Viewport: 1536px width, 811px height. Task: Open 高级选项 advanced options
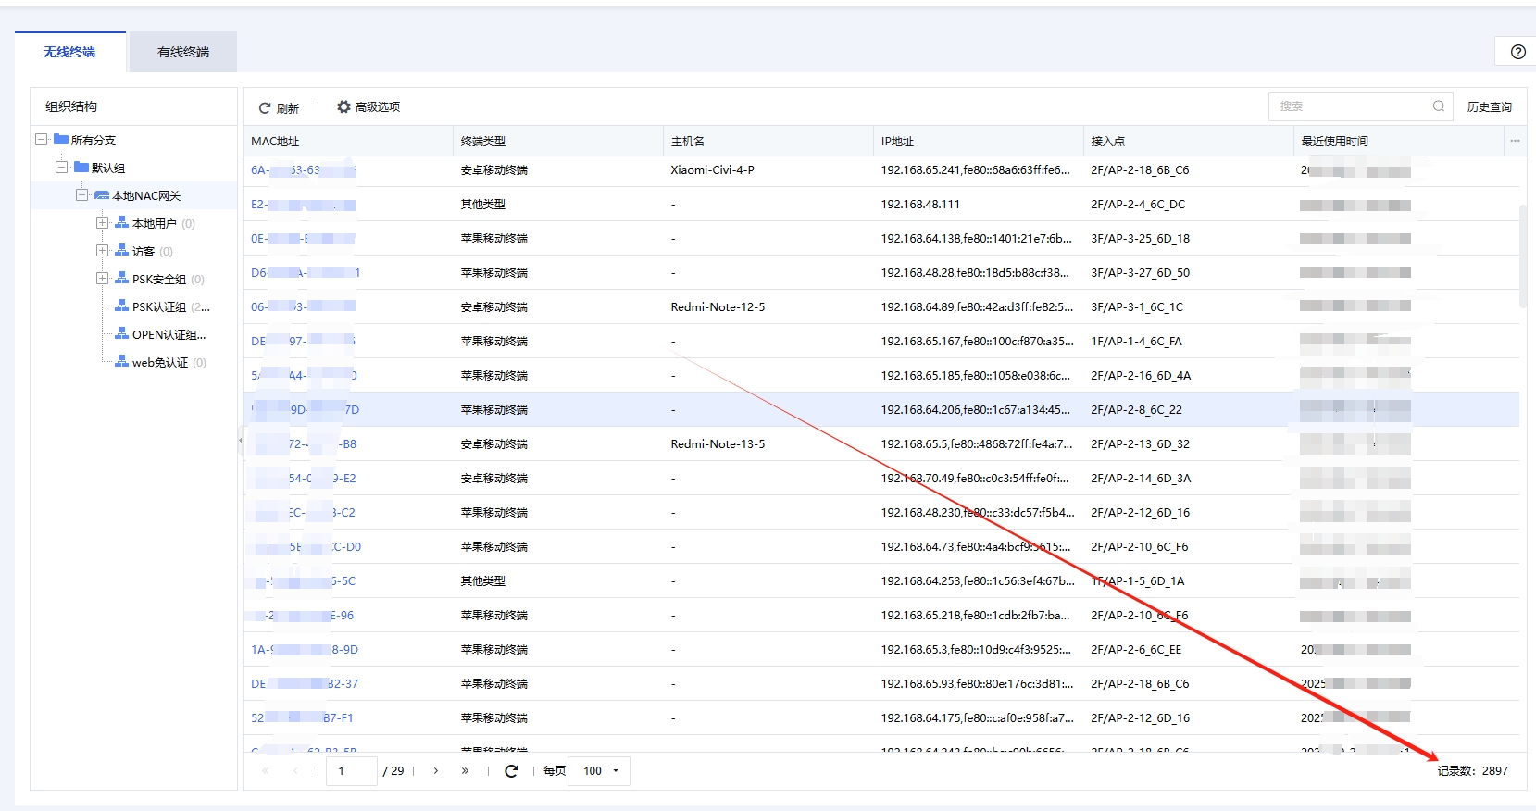[368, 107]
